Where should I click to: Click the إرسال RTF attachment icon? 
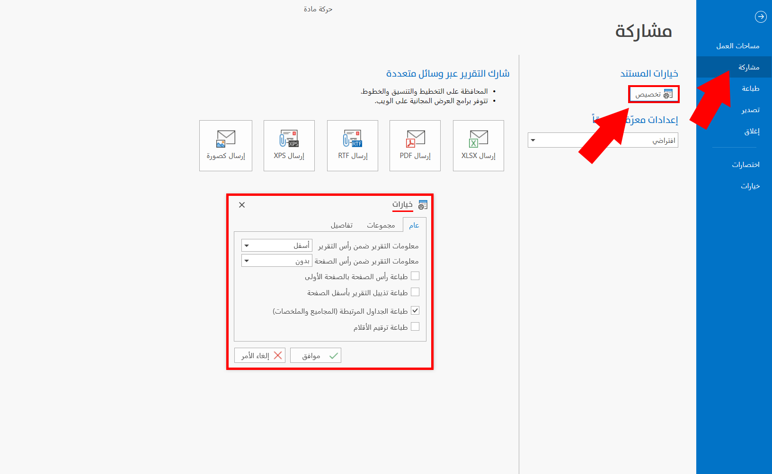[x=353, y=139]
